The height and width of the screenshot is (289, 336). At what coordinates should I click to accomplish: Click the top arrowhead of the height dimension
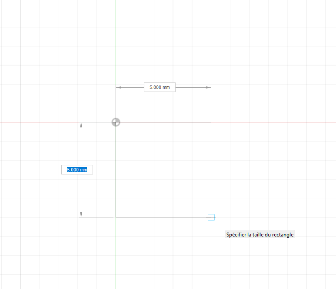(x=81, y=125)
